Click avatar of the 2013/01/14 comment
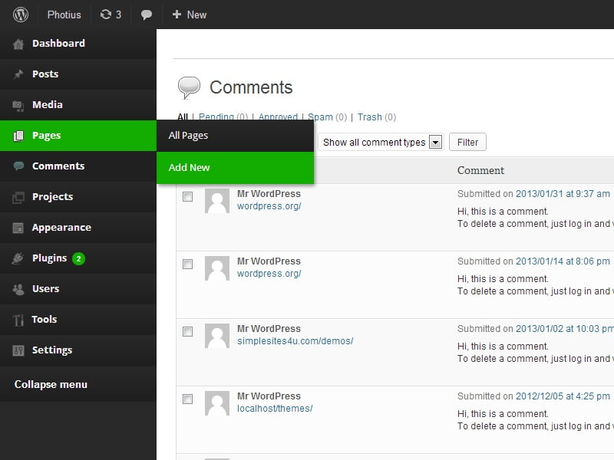614x460 pixels. [217, 268]
